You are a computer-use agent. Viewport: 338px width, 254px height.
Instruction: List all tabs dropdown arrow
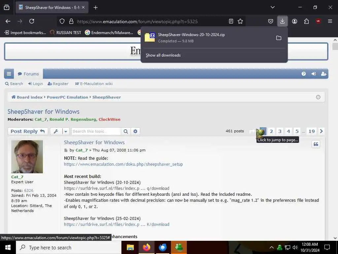pyautogui.click(x=272, y=7)
